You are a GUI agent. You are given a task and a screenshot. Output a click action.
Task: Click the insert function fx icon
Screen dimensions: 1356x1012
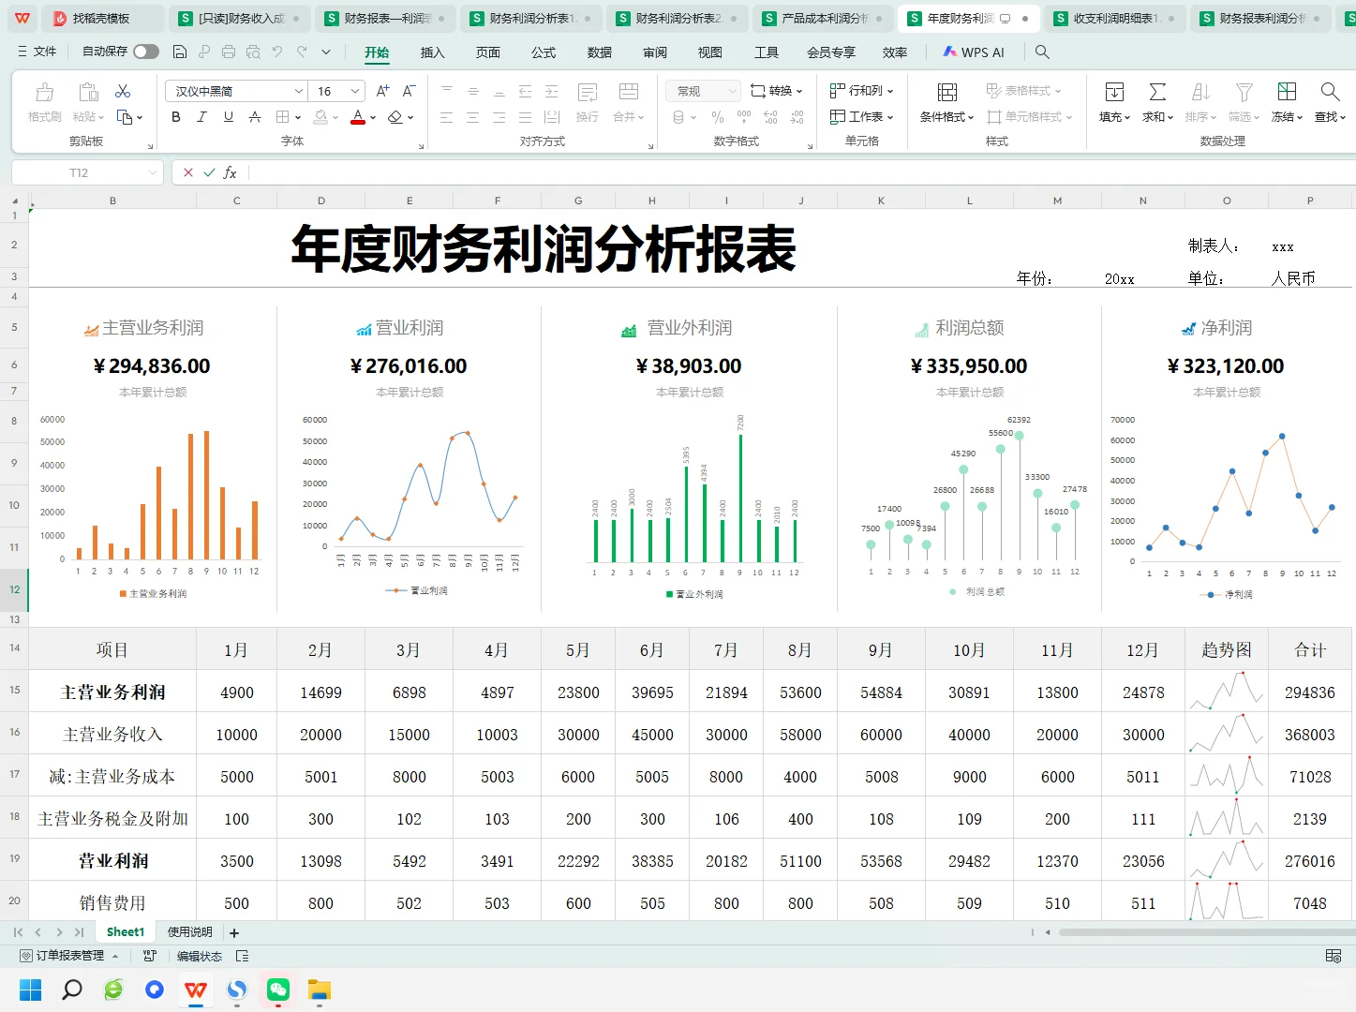pos(231,172)
